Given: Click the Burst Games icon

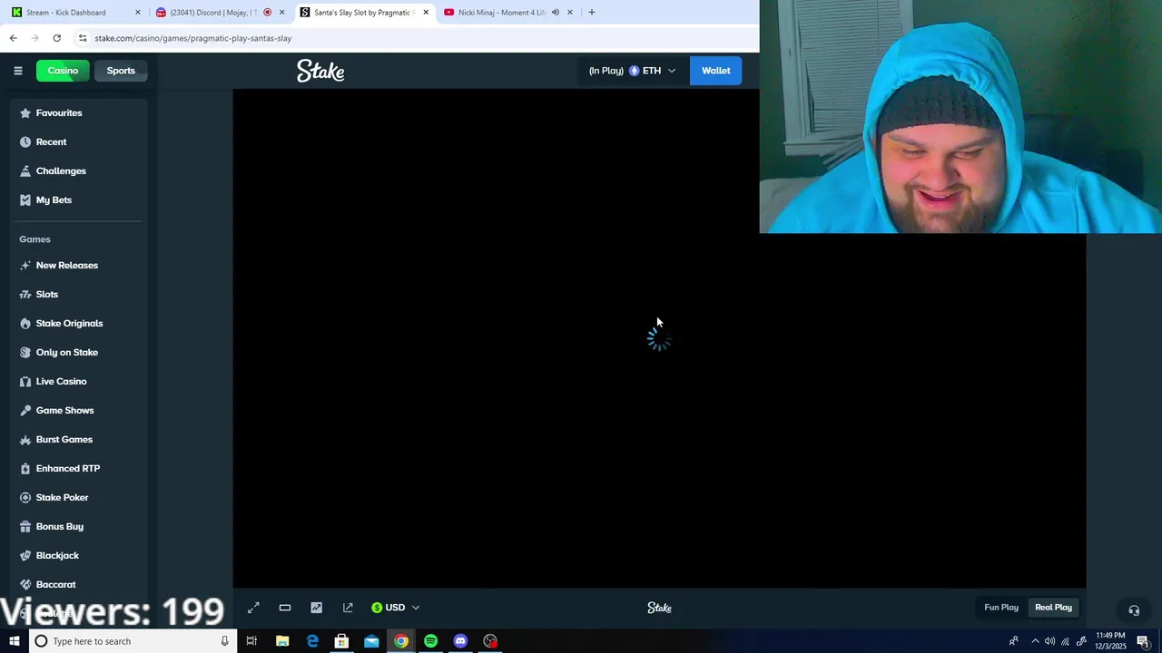Looking at the screenshot, I should [25, 440].
